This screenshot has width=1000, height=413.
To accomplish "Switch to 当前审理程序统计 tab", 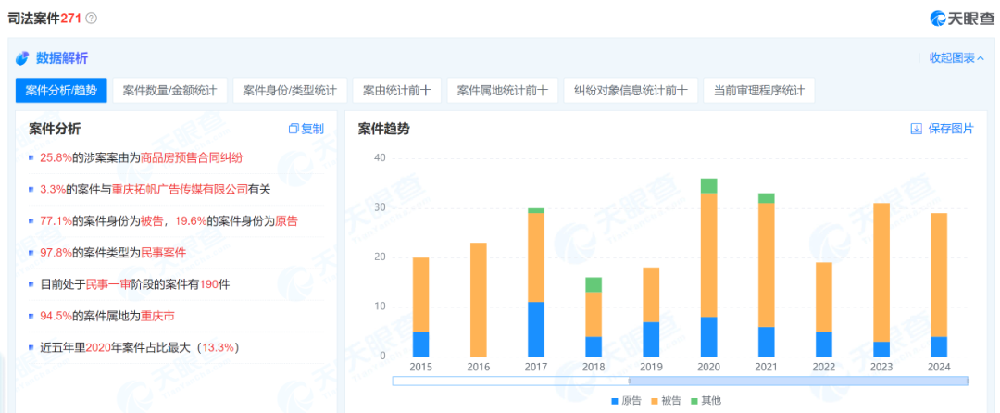I will [x=758, y=90].
